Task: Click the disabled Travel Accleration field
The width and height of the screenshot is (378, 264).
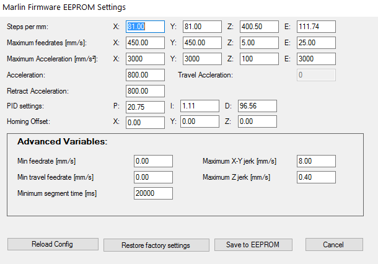Action: coord(316,75)
